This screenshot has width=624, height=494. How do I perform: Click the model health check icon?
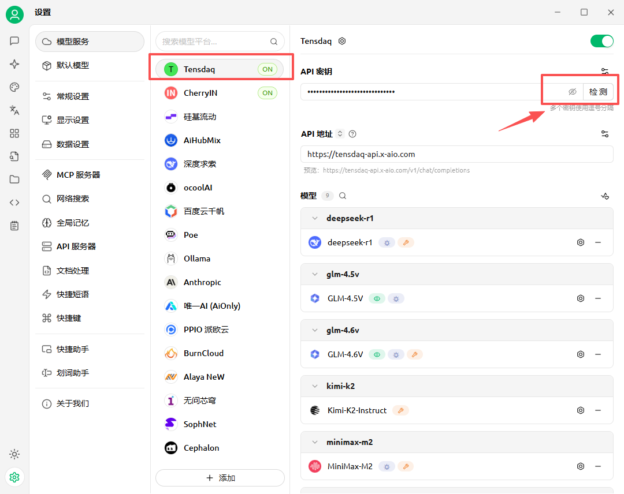click(604, 196)
